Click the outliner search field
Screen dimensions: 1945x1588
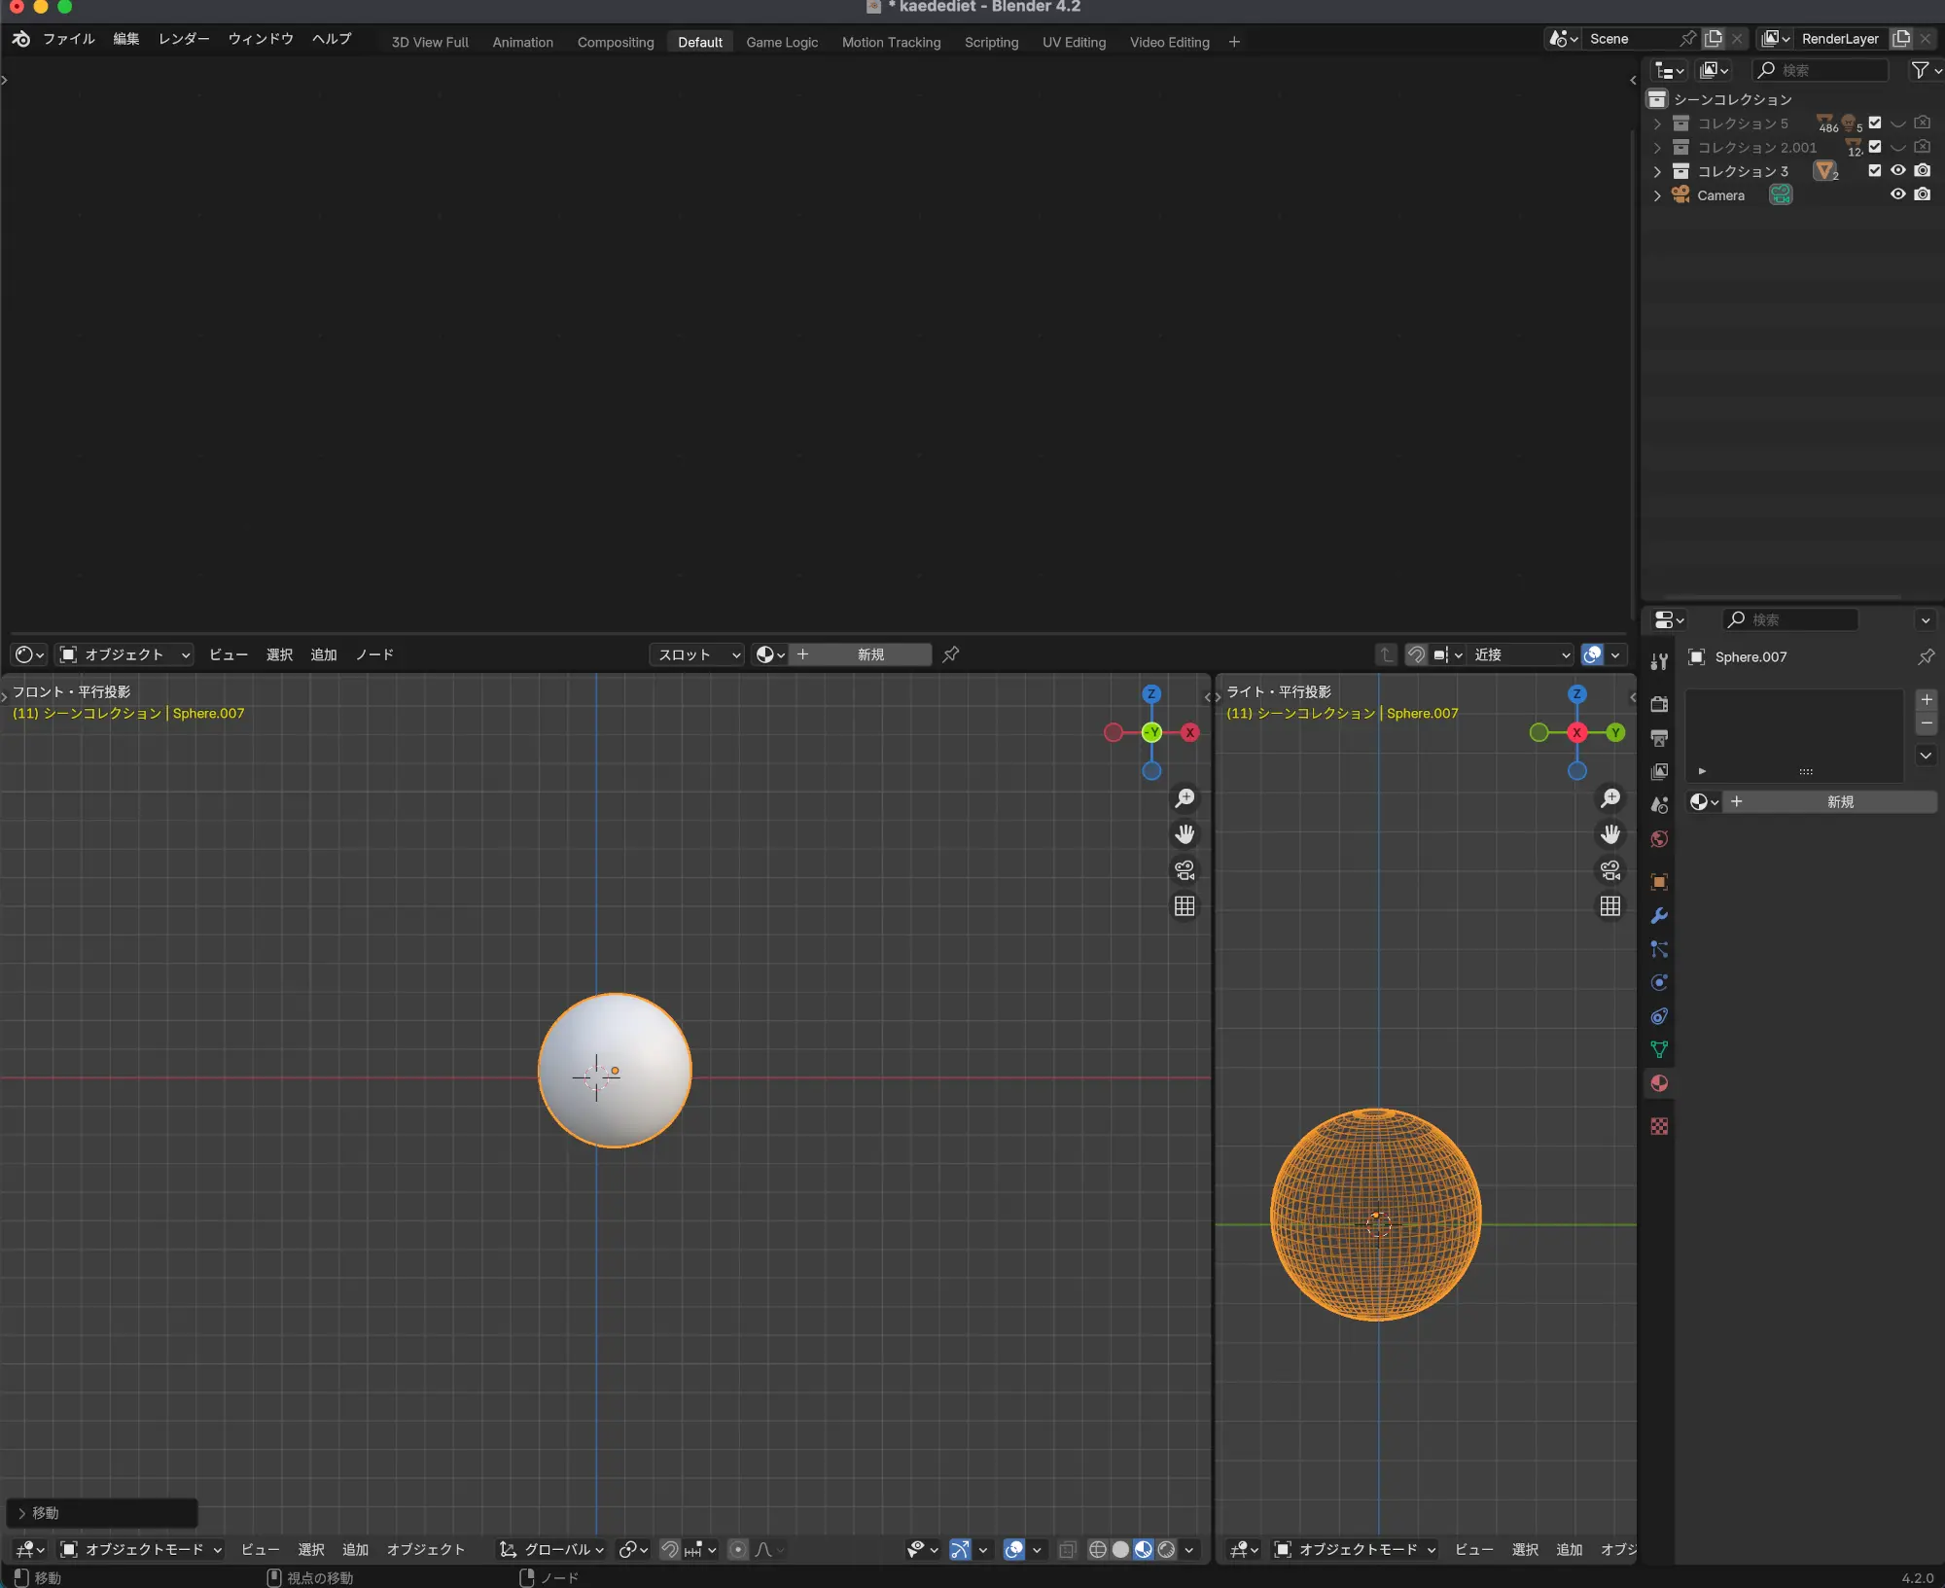coord(1821,70)
